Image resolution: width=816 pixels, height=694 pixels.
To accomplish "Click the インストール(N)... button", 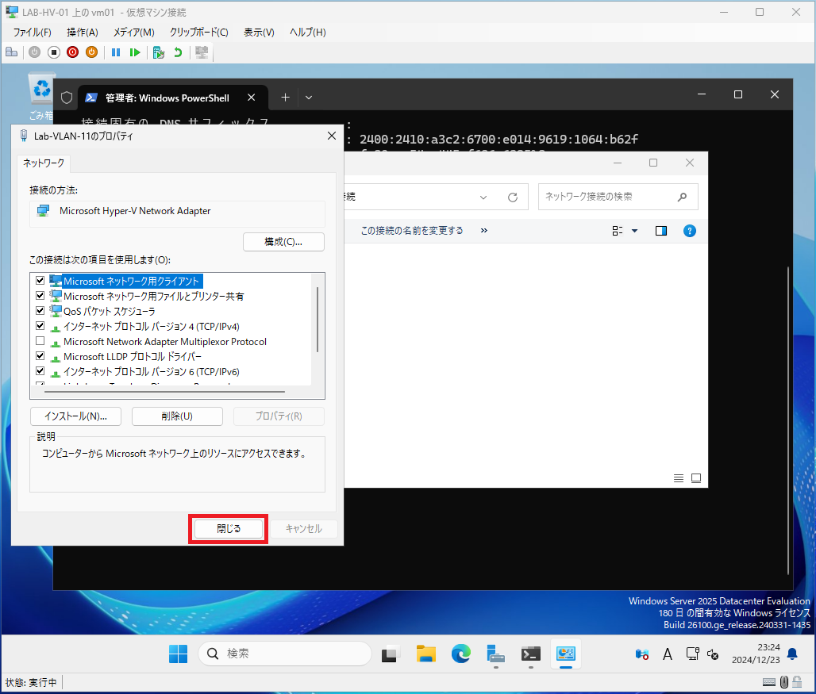I will 76,416.
